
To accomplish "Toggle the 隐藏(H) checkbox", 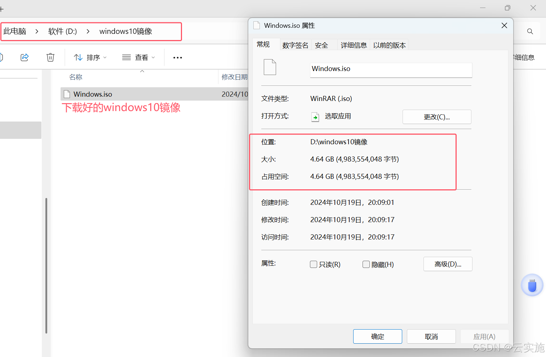I will click(x=366, y=264).
